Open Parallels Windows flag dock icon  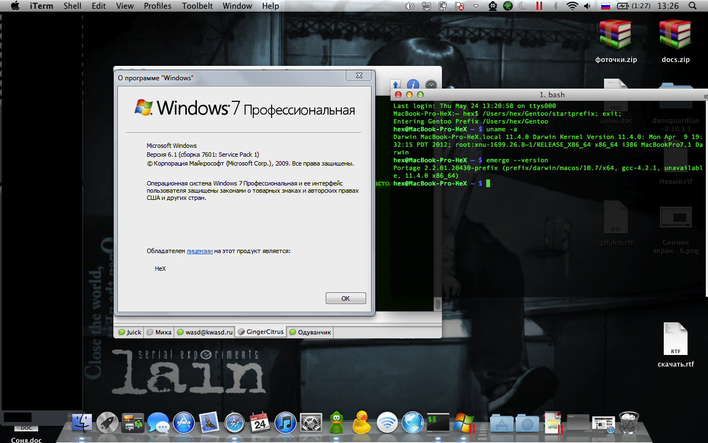click(464, 423)
